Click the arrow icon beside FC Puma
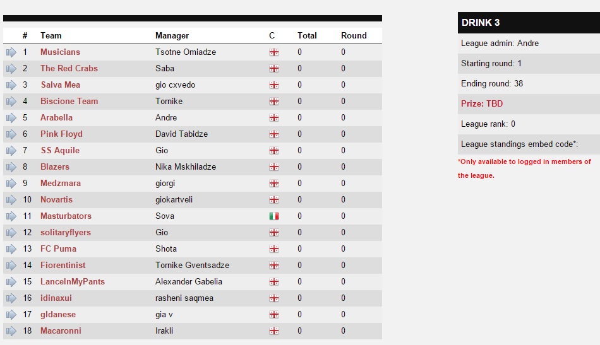This screenshot has width=600, height=345. click(11, 249)
